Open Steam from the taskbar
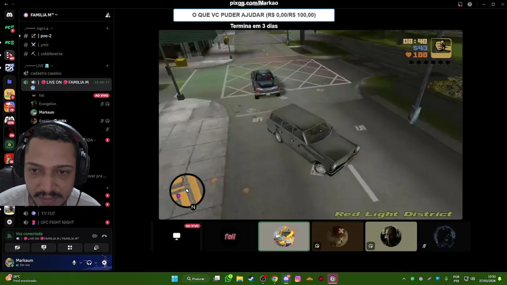 click(251, 279)
